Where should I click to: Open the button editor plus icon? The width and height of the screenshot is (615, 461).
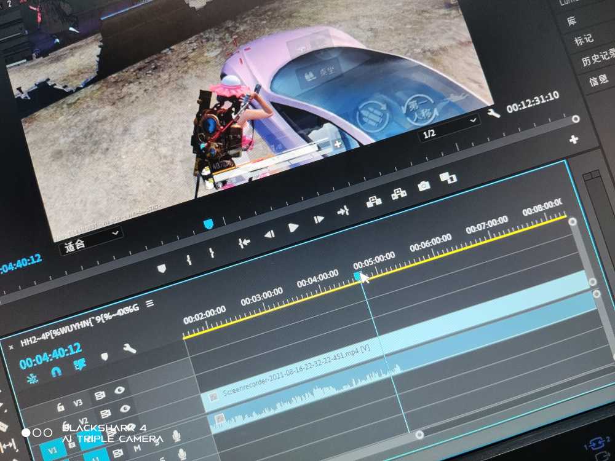tap(573, 140)
